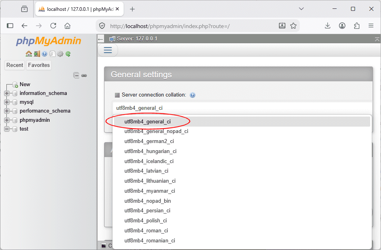Open browser tab overview icon

pyautogui.click(x=24, y=9)
